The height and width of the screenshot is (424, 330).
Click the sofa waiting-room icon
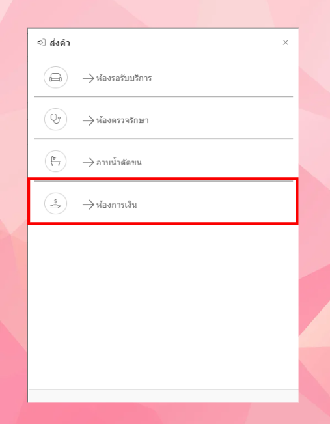click(56, 78)
